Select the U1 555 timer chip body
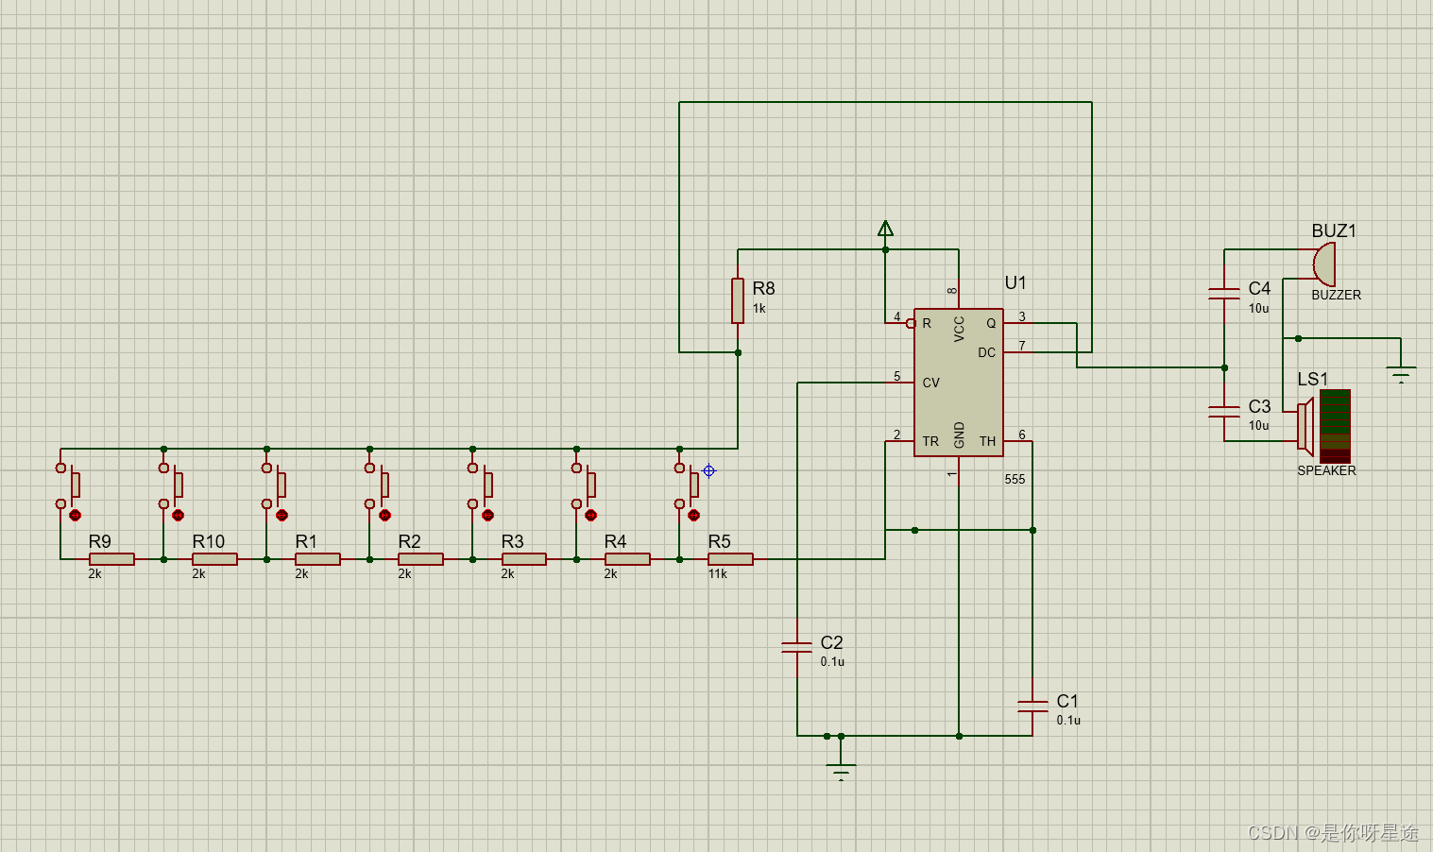 959,383
